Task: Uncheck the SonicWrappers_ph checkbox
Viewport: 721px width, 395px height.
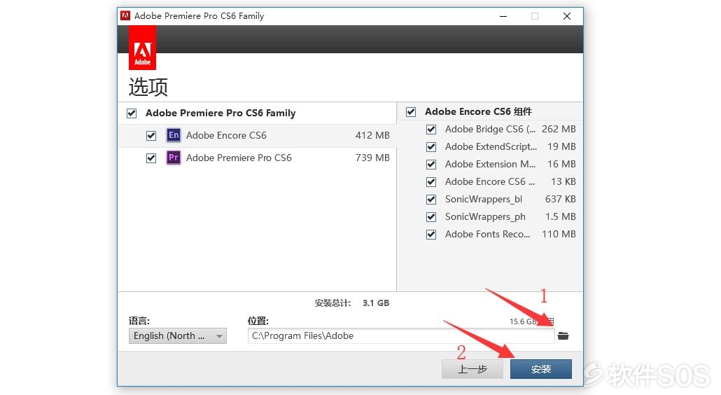Action: [x=431, y=216]
